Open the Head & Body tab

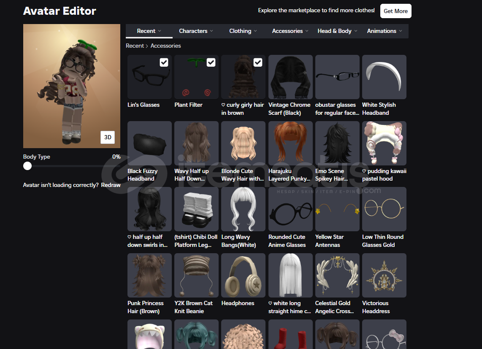(x=337, y=31)
